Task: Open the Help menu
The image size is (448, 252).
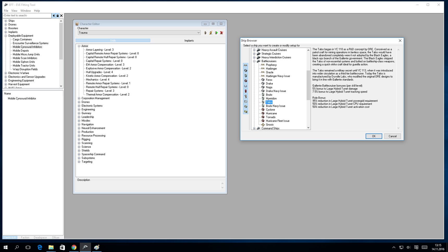Action: [37, 11]
